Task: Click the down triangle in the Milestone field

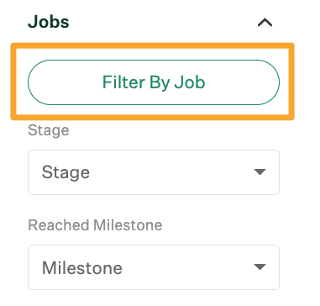Action: 260,267
